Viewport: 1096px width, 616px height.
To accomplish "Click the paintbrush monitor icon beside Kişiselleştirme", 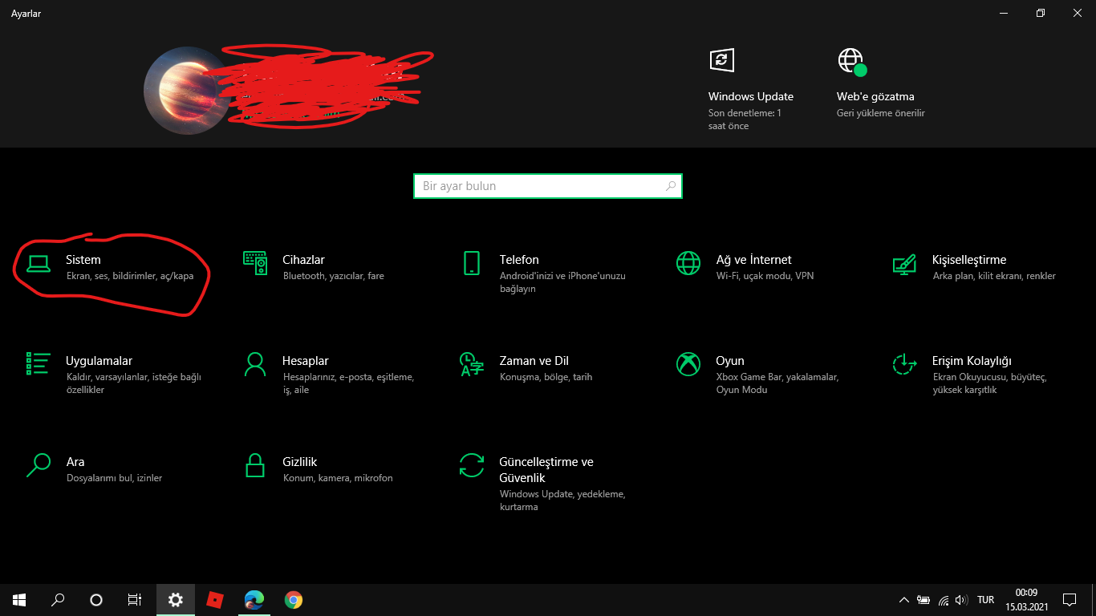I will tap(905, 264).
